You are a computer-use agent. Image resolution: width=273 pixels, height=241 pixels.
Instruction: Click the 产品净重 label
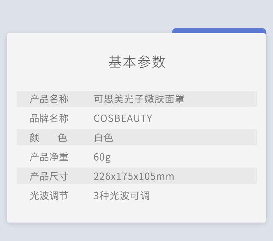pyautogui.click(x=49, y=157)
